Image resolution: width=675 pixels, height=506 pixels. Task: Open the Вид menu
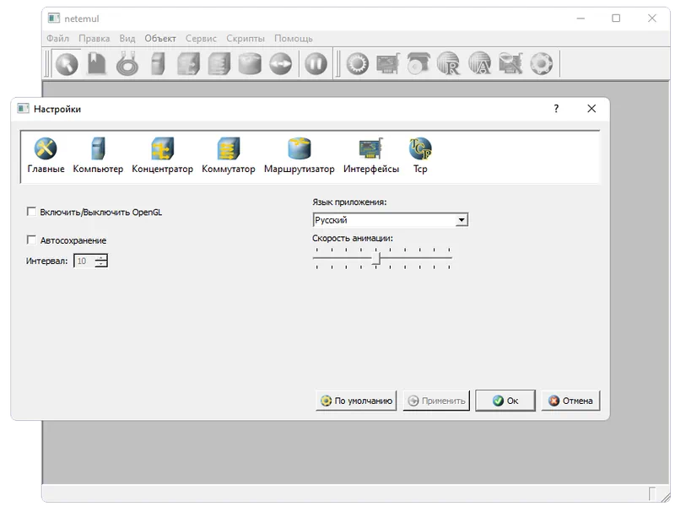[127, 39]
